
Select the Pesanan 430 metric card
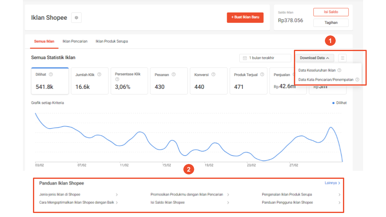tap(169, 81)
